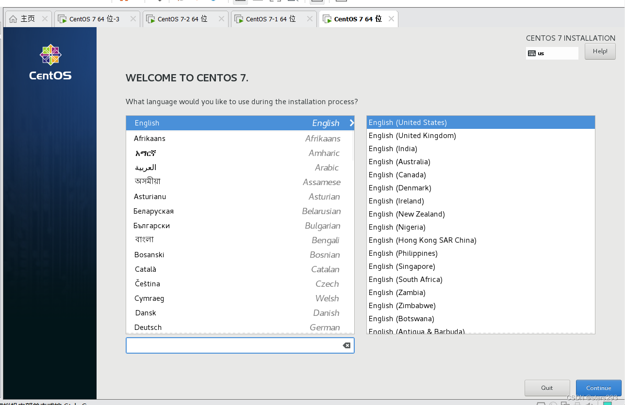Select English (United Kingdom) locale
Screen dimensions: 625x405
pyautogui.click(x=480, y=136)
